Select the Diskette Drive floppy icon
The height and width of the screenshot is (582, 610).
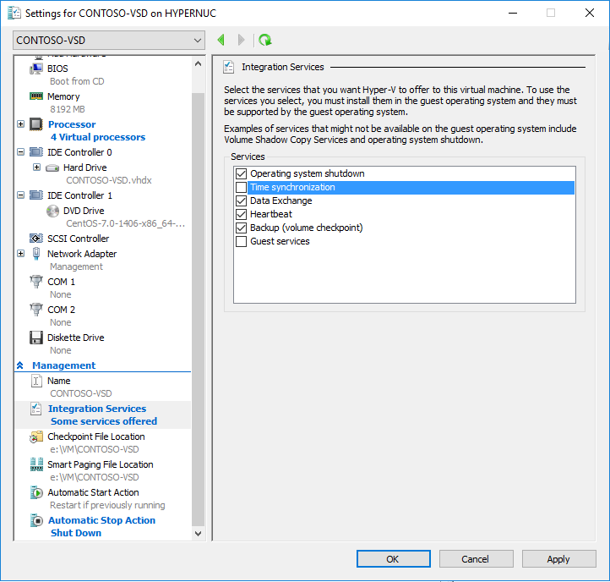click(36, 338)
